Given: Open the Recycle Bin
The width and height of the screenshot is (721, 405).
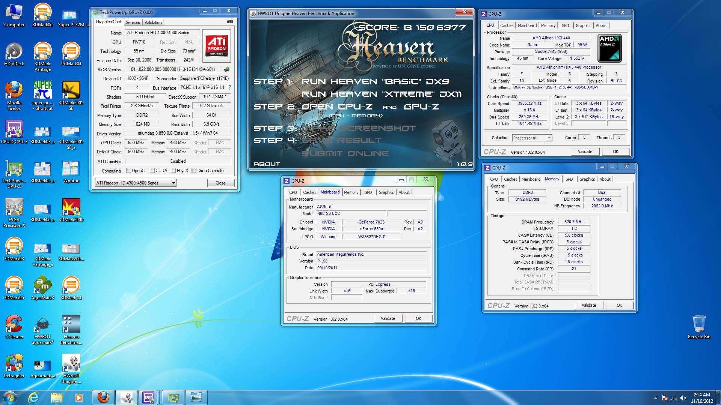Looking at the screenshot, I should click(699, 327).
